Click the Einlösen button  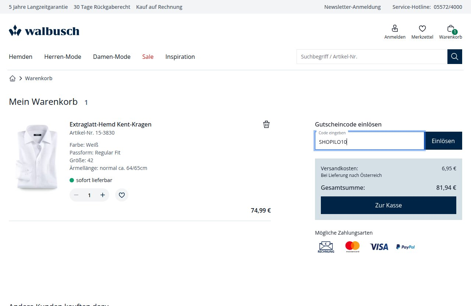[x=443, y=141]
